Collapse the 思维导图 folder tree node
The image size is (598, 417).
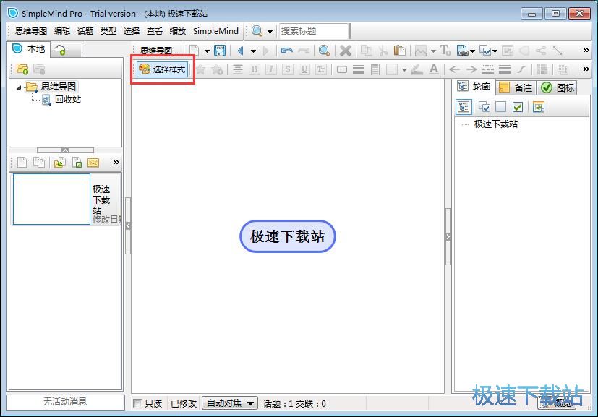(19, 87)
